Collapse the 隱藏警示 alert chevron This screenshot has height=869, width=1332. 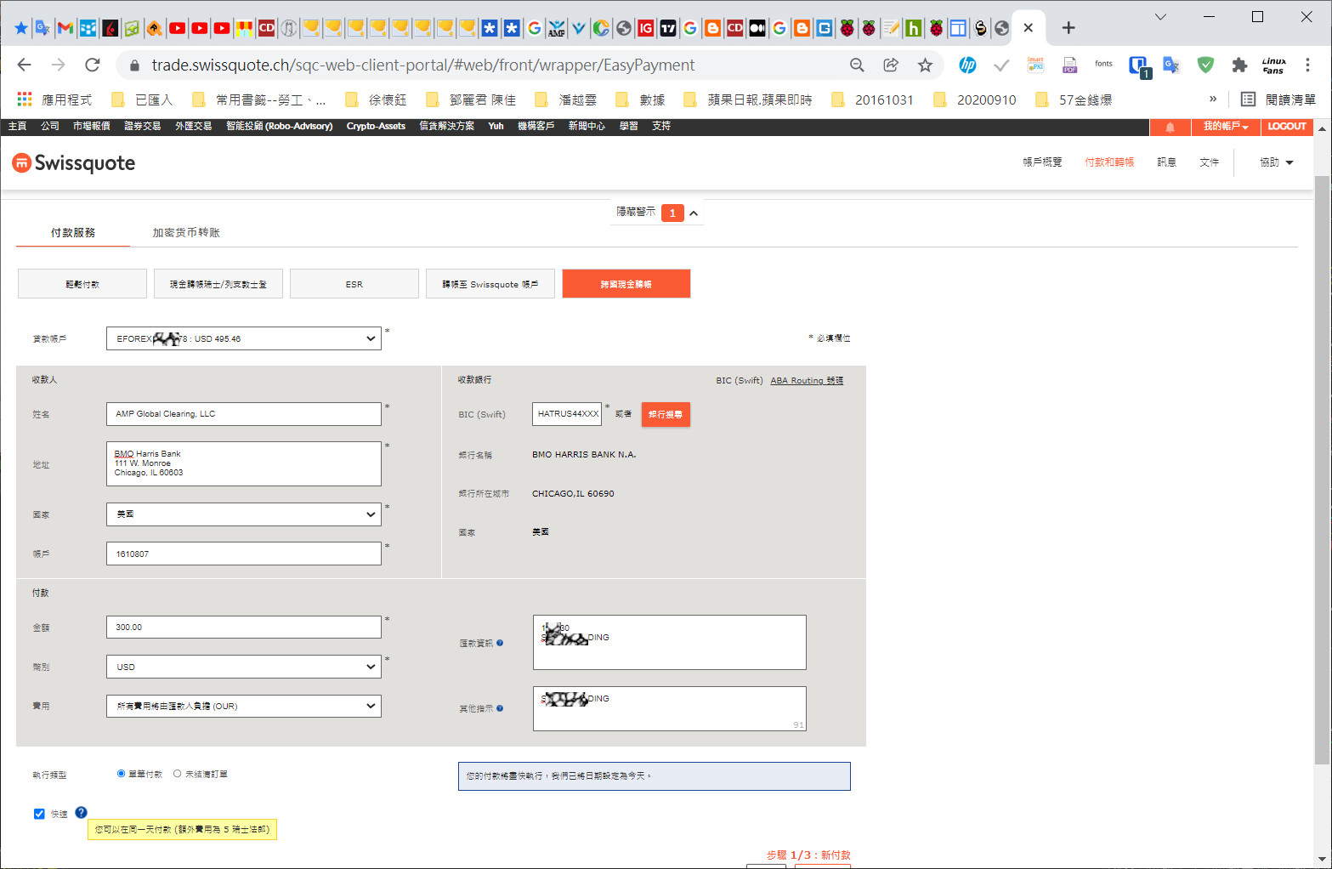694,213
